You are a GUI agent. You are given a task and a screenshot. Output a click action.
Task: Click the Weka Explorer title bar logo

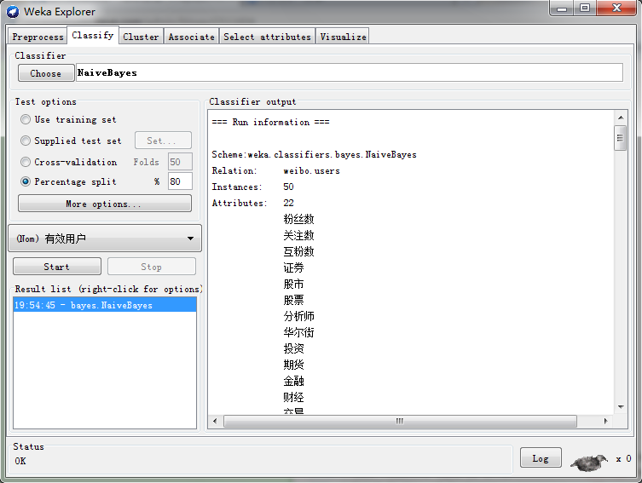13,11
